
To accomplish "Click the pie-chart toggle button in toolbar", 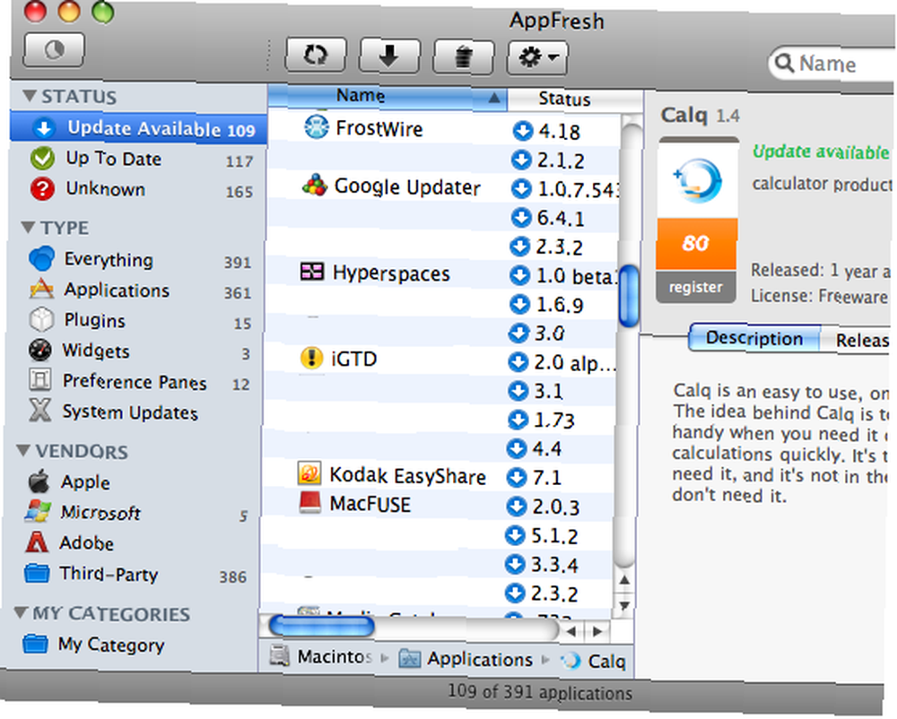I will point(54,49).
